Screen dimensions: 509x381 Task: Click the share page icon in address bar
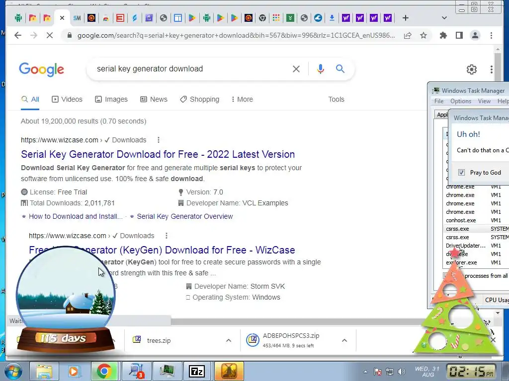pyautogui.click(x=408, y=35)
